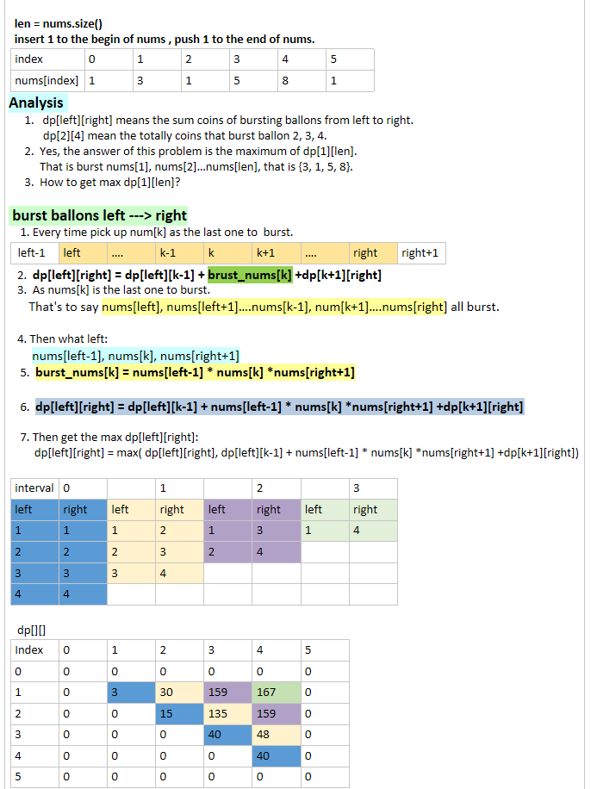This screenshot has width=591, height=789.
Task: Click the "left-1" cell
Action: pyautogui.click(x=34, y=253)
